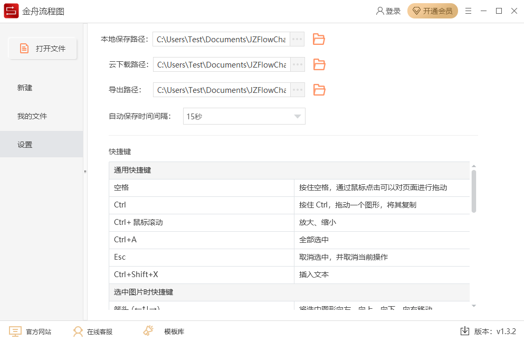Click ellipsis button for local save path
The height and width of the screenshot is (341, 524).
pos(298,39)
